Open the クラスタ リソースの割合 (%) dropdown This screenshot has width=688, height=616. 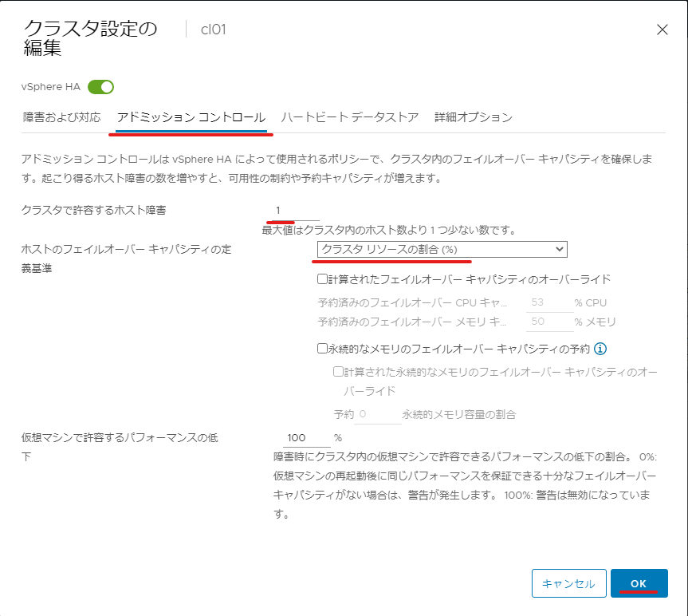pyautogui.click(x=442, y=250)
